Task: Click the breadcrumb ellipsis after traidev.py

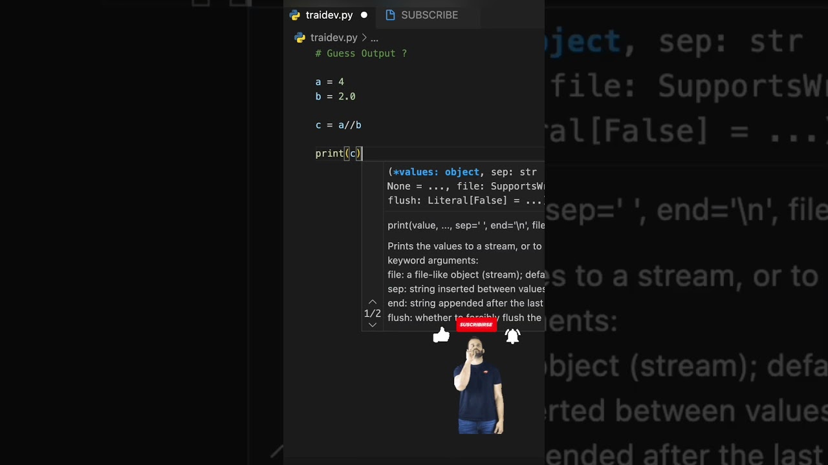Action: point(374,38)
